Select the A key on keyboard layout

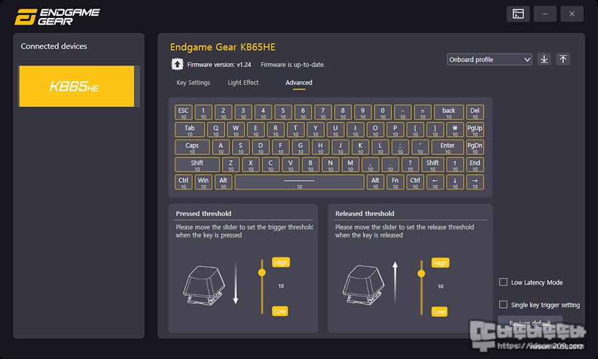coord(221,148)
